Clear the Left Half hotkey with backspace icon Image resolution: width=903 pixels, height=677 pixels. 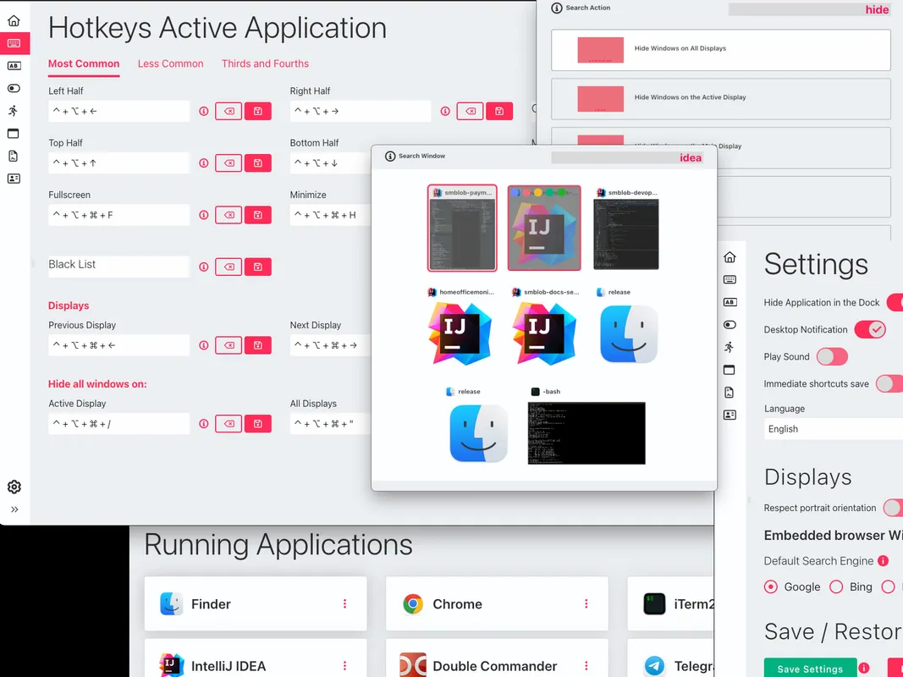228,111
